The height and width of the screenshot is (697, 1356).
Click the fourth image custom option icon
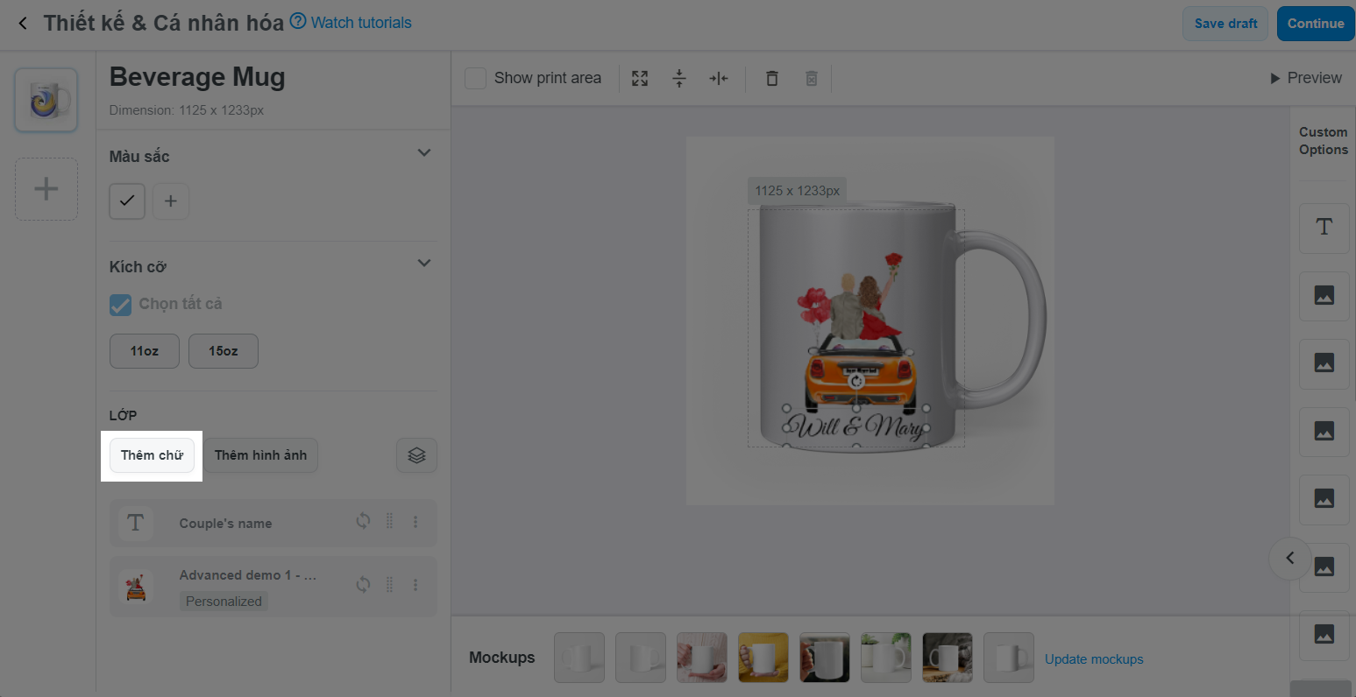(x=1324, y=499)
